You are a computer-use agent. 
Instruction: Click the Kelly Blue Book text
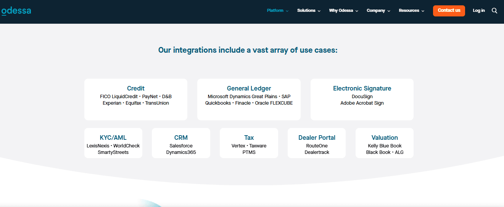click(385, 146)
